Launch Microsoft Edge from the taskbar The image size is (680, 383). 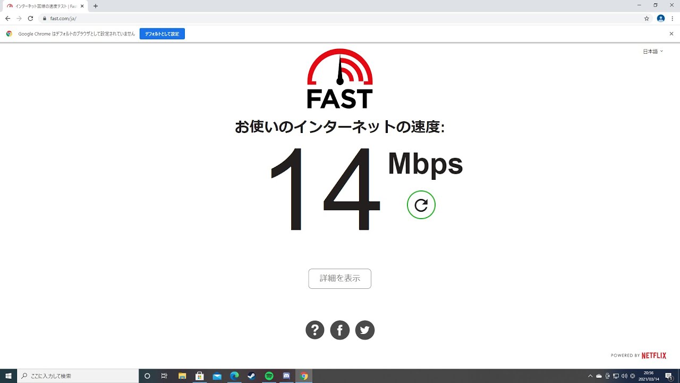pos(234,376)
